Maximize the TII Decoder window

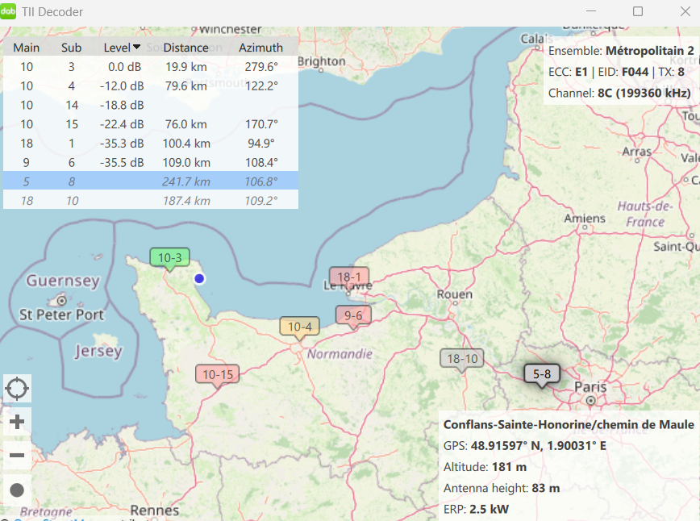pos(638,11)
